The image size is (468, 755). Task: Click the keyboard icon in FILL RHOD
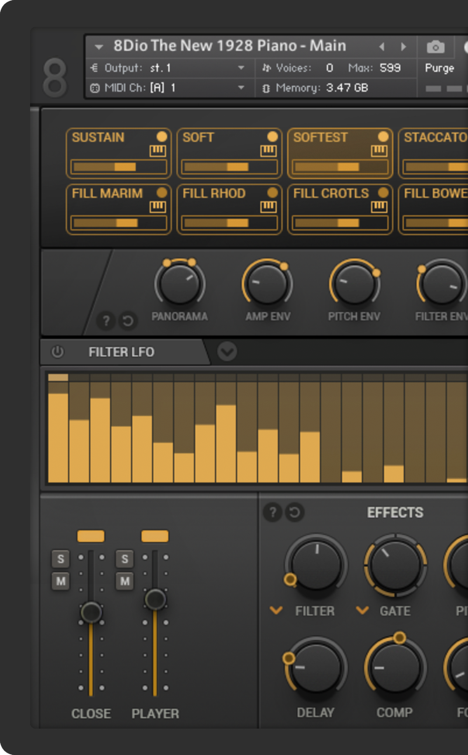pyautogui.click(x=268, y=207)
